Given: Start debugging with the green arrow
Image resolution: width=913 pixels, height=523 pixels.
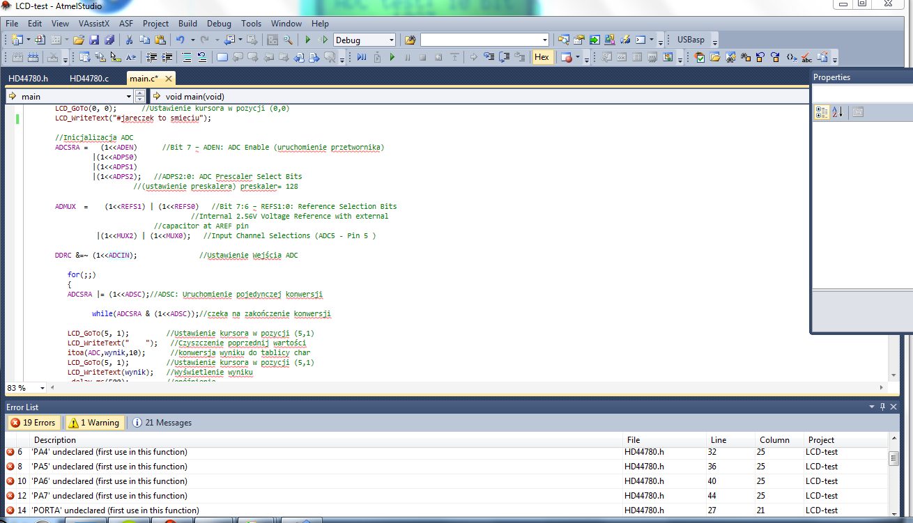Looking at the screenshot, I should tap(308, 40).
